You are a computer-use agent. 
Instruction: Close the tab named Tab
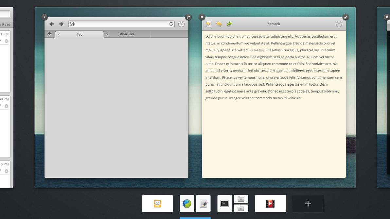tap(59, 35)
